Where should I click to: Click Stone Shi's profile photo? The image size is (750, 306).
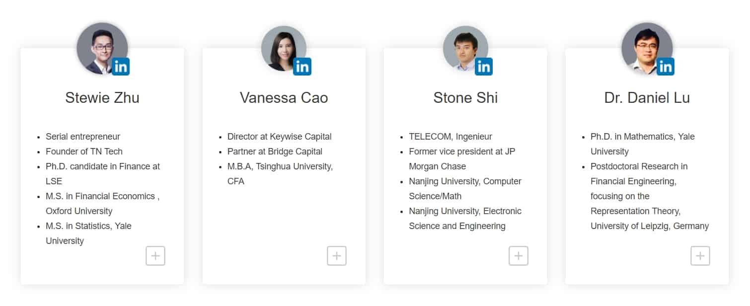click(465, 48)
